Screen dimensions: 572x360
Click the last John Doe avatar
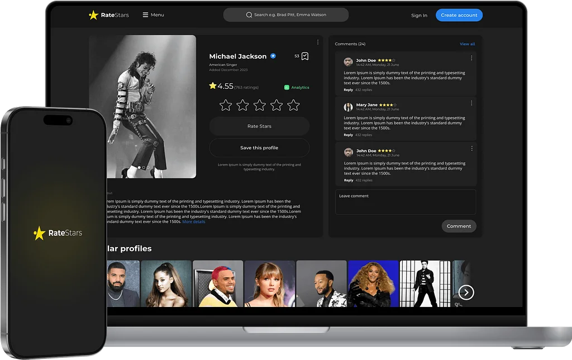pyautogui.click(x=349, y=152)
